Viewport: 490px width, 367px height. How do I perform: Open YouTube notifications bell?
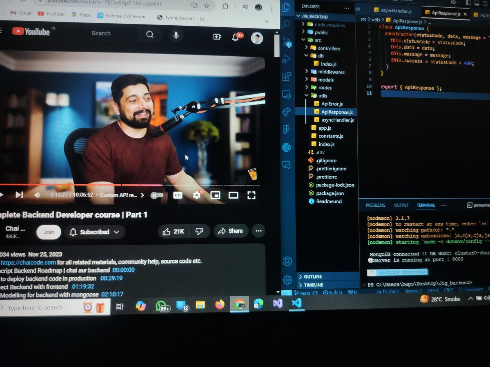pyautogui.click(x=236, y=37)
